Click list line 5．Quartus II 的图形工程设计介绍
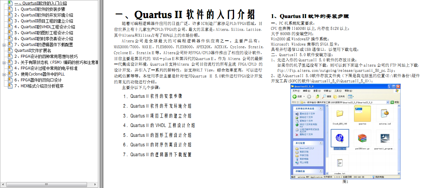 coord(157,135)
